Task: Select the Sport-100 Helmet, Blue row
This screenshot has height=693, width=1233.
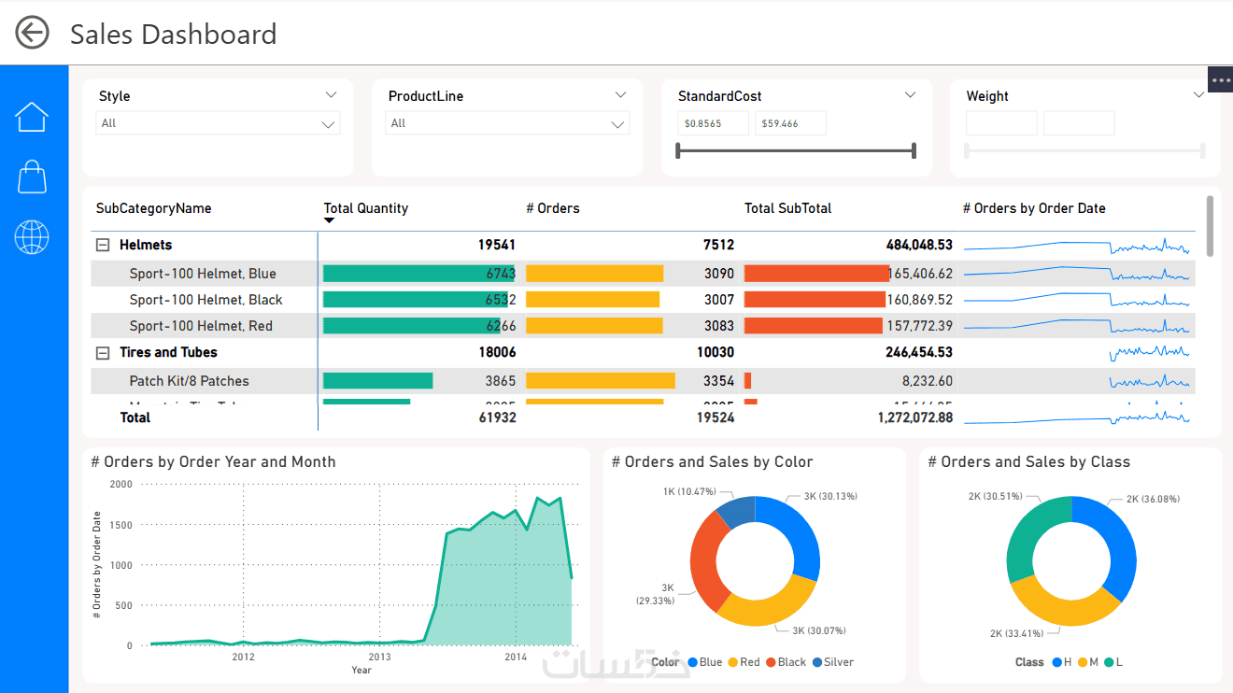Action: coord(643,274)
